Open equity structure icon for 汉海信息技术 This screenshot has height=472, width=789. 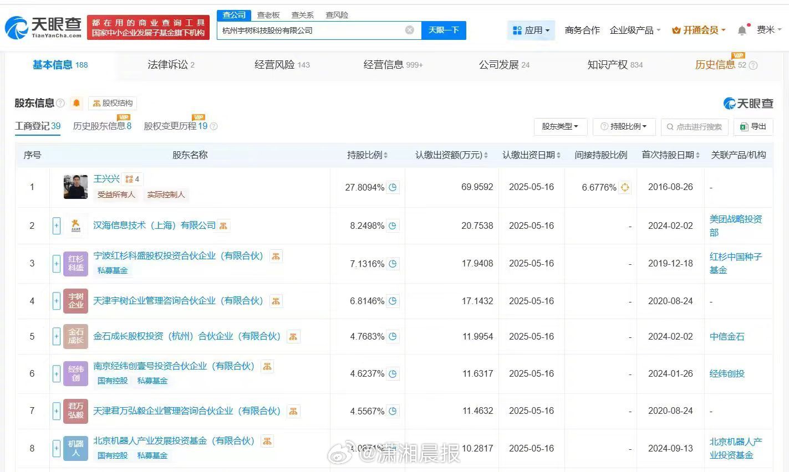[223, 225]
